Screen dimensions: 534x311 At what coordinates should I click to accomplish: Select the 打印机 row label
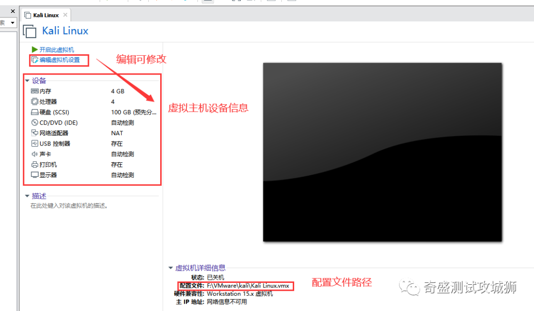click(x=48, y=164)
